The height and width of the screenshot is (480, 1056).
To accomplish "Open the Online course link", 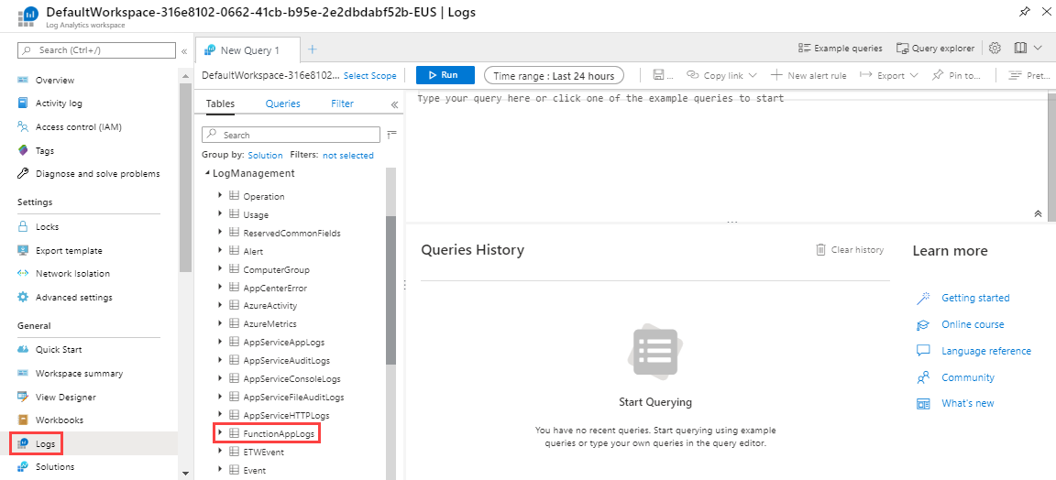I will click(973, 324).
